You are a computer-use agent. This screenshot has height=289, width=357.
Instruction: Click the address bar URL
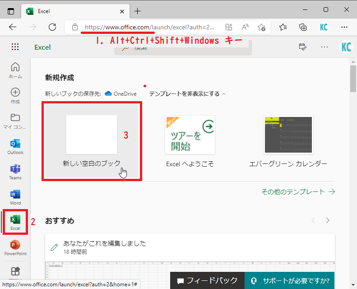click(149, 28)
